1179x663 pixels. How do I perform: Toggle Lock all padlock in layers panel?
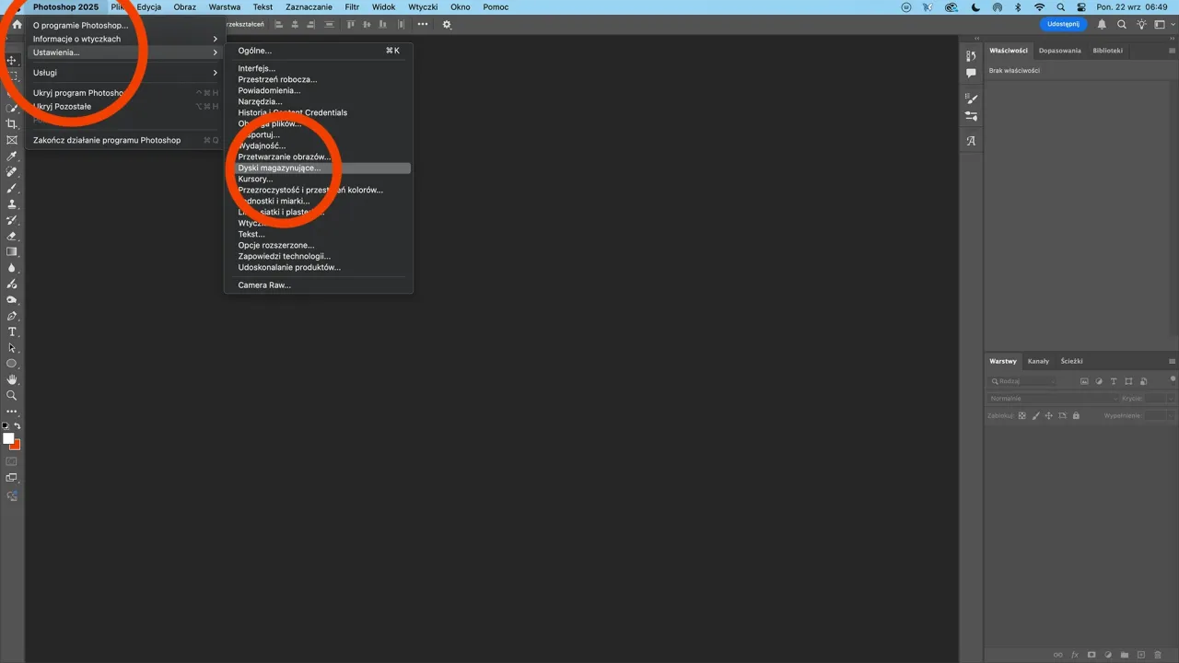(x=1076, y=416)
